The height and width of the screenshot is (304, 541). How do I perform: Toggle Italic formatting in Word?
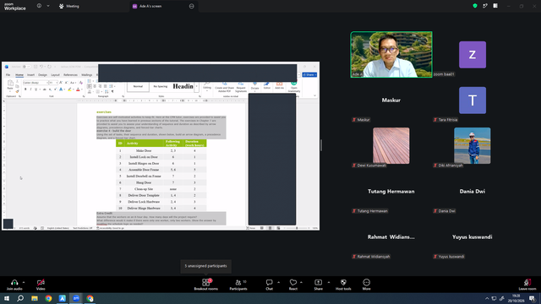point(30,90)
